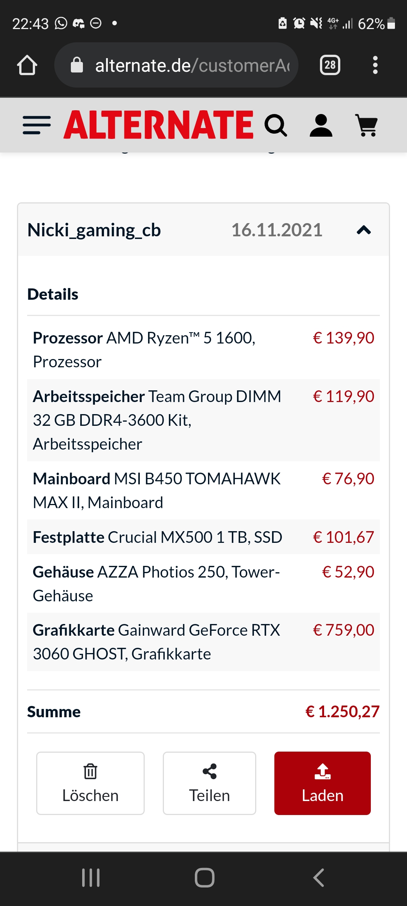Tap the search magnifier icon
Viewport: 407px width, 906px height.
276,125
